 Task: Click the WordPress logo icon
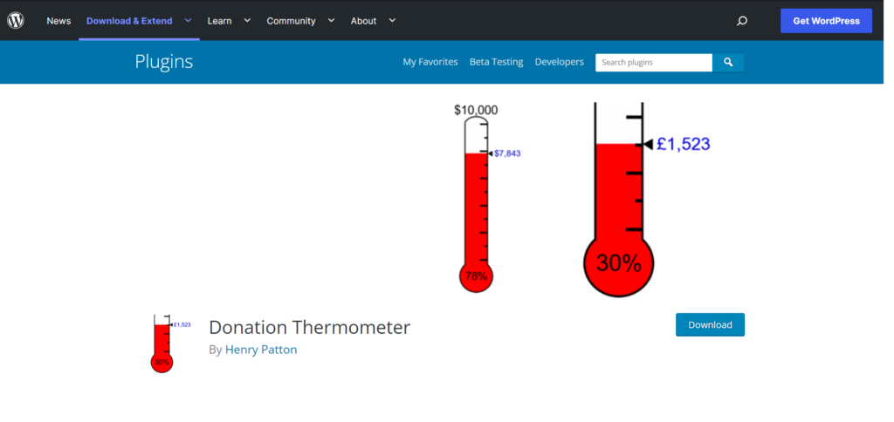[16, 21]
